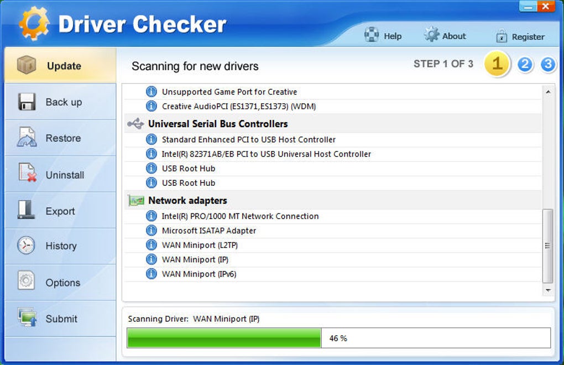Viewport: 564px width, 365px height.
Task: Select Intel(R) PRO/1000 MT Network Connection row
Action: 333,216
